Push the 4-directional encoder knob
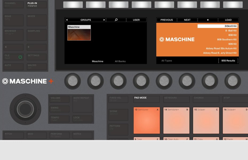Image resolution: width=248 pixels, height=160 pixels. click(25, 109)
